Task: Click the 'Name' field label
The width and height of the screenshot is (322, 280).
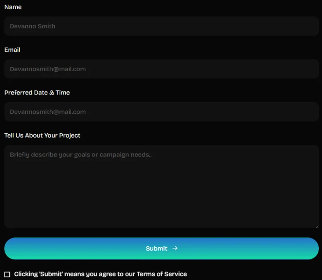Action: tap(13, 7)
